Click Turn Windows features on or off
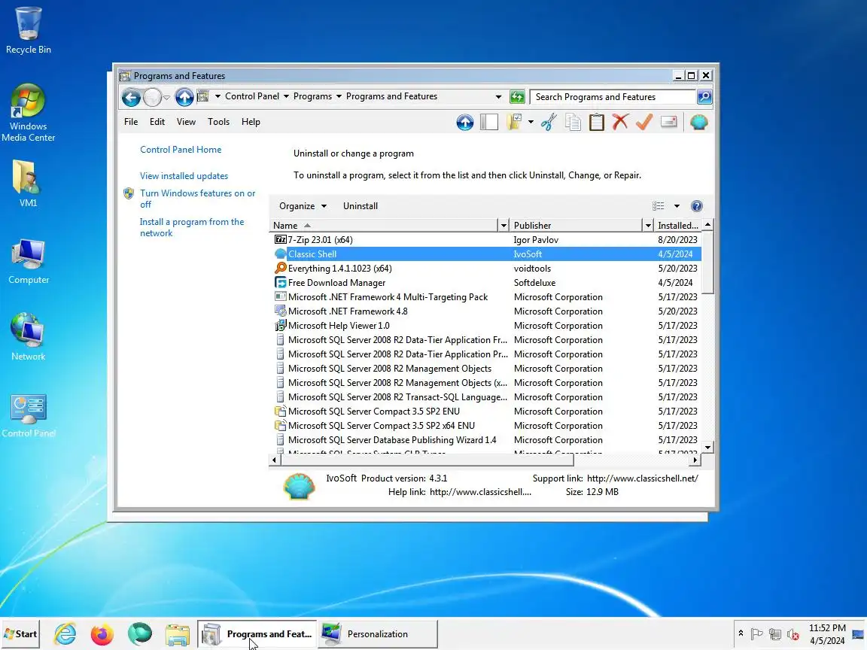 [197, 199]
